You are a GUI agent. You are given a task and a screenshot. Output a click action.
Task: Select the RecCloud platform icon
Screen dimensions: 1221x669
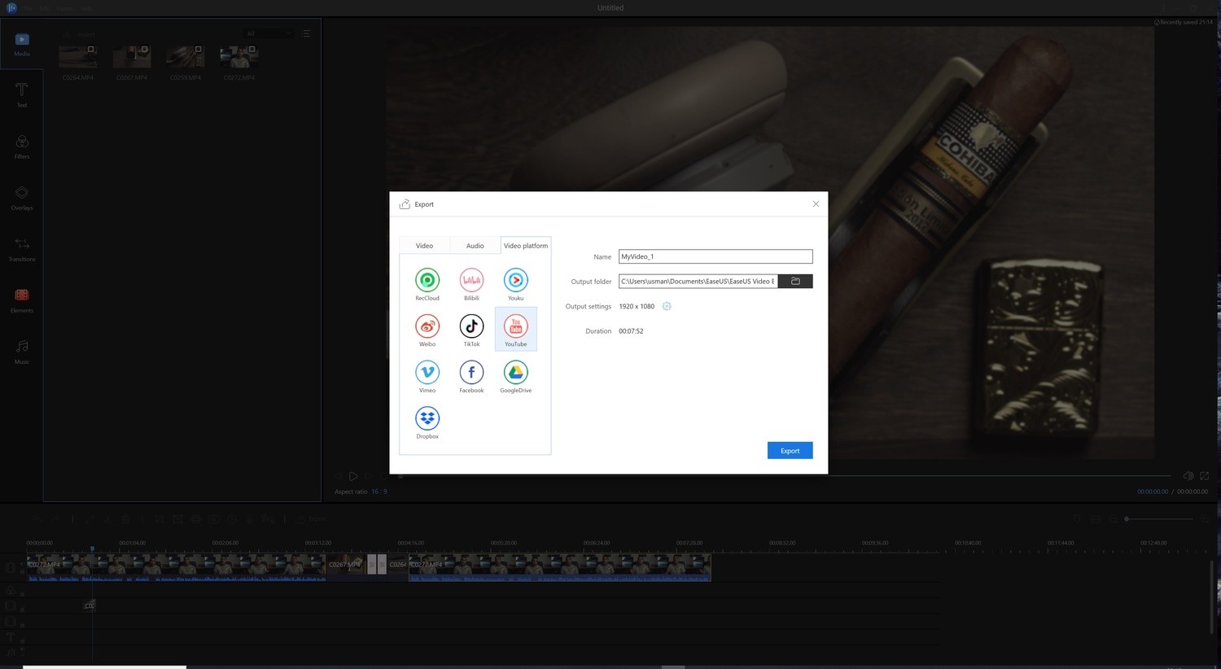tap(427, 280)
